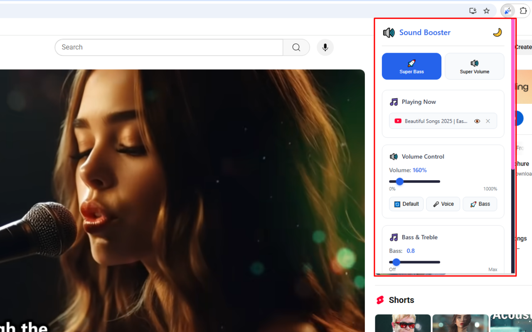The image size is (532, 332).
Task: Activate the Super Volume mode
Action: [x=474, y=66]
